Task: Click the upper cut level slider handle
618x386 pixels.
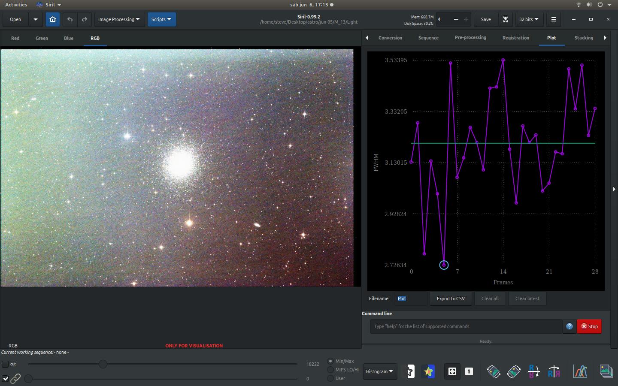Action: point(103,364)
